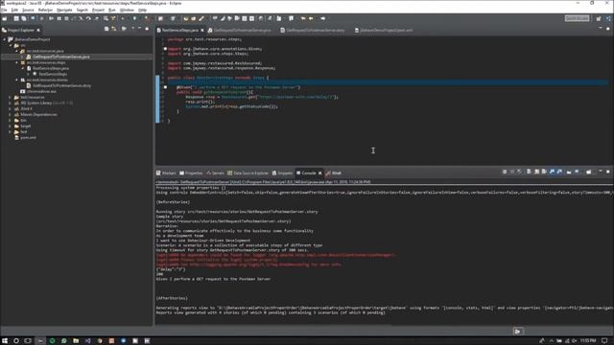Select the Java EE perspective icon

coord(608,18)
